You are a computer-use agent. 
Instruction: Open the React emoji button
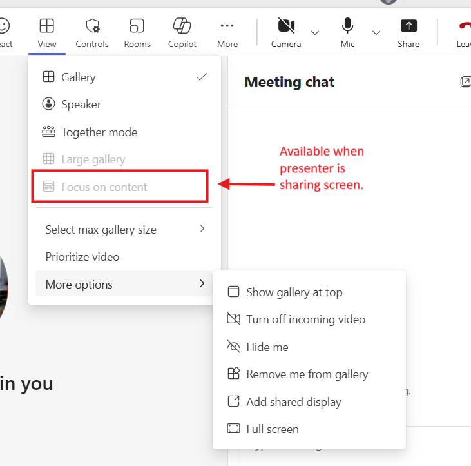coord(4,32)
